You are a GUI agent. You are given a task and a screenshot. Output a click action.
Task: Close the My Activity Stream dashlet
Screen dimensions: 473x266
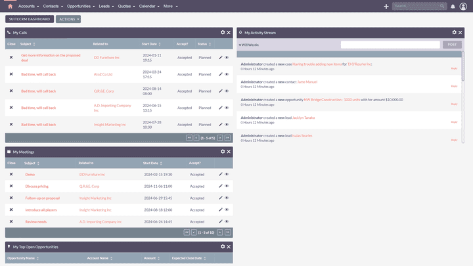point(459,32)
